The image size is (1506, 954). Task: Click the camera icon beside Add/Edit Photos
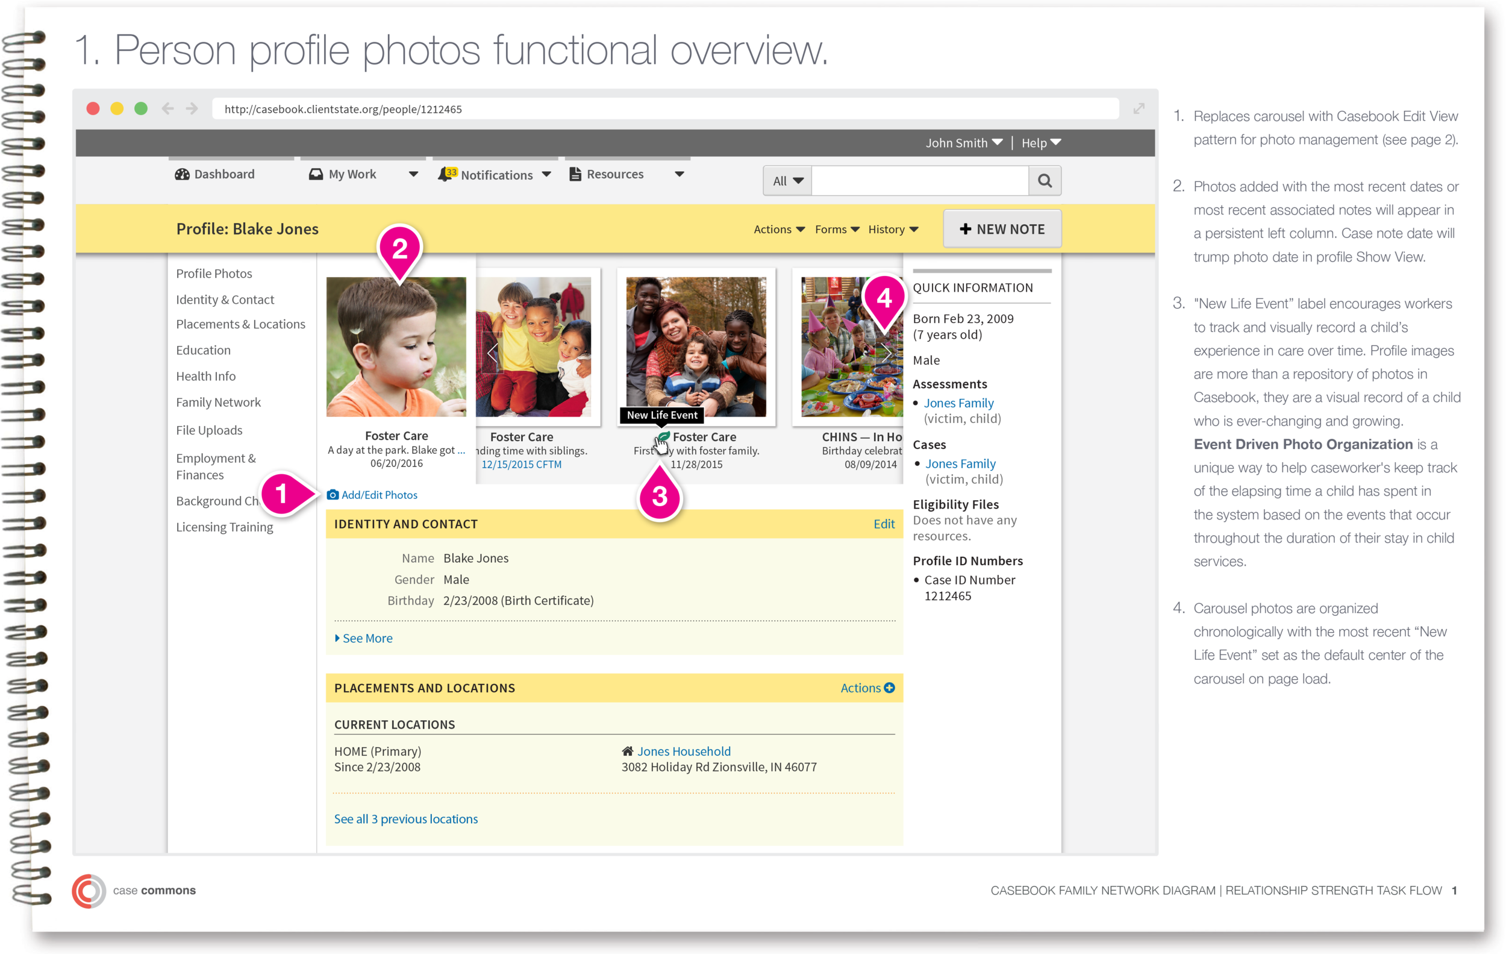click(333, 495)
